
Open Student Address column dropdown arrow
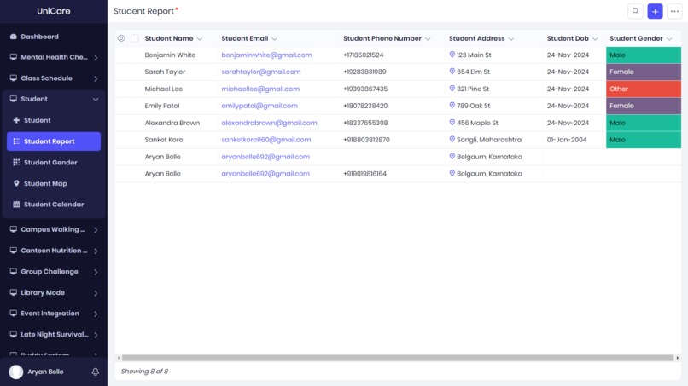coord(511,39)
